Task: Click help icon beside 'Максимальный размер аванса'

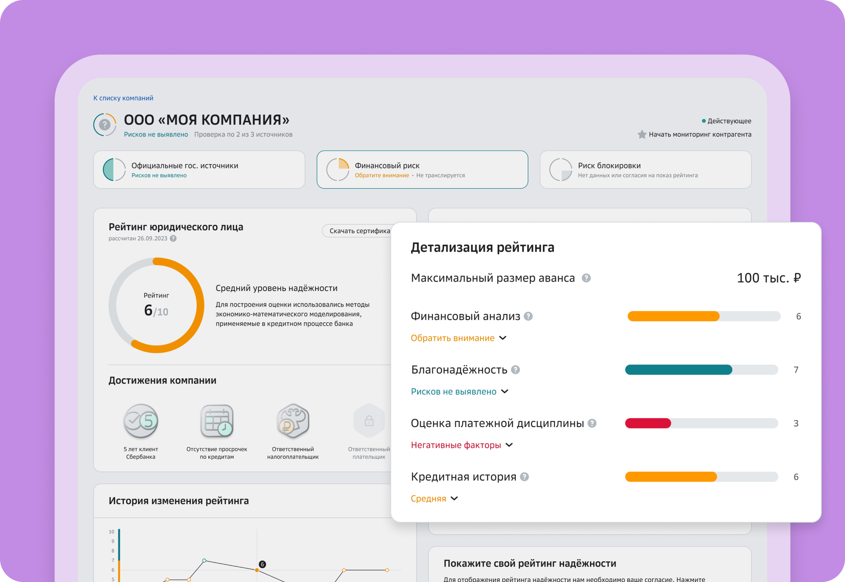Action: (x=586, y=278)
